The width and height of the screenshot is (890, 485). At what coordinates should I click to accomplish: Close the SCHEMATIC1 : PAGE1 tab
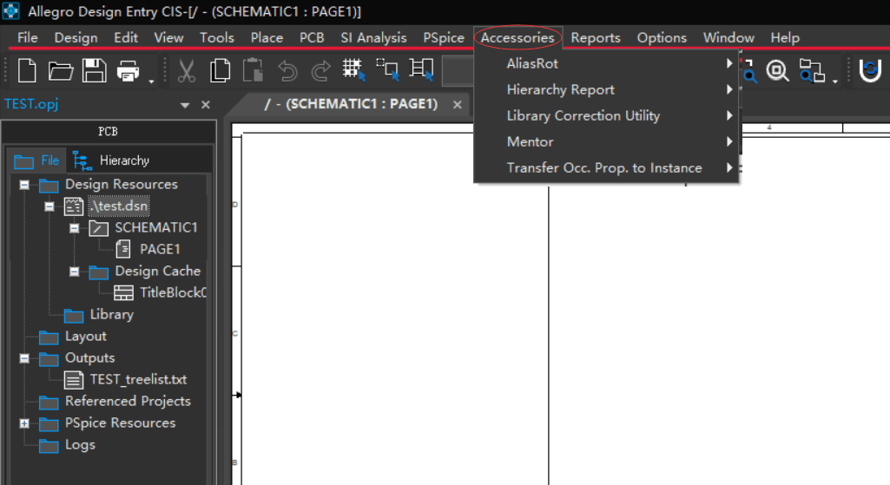[458, 104]
